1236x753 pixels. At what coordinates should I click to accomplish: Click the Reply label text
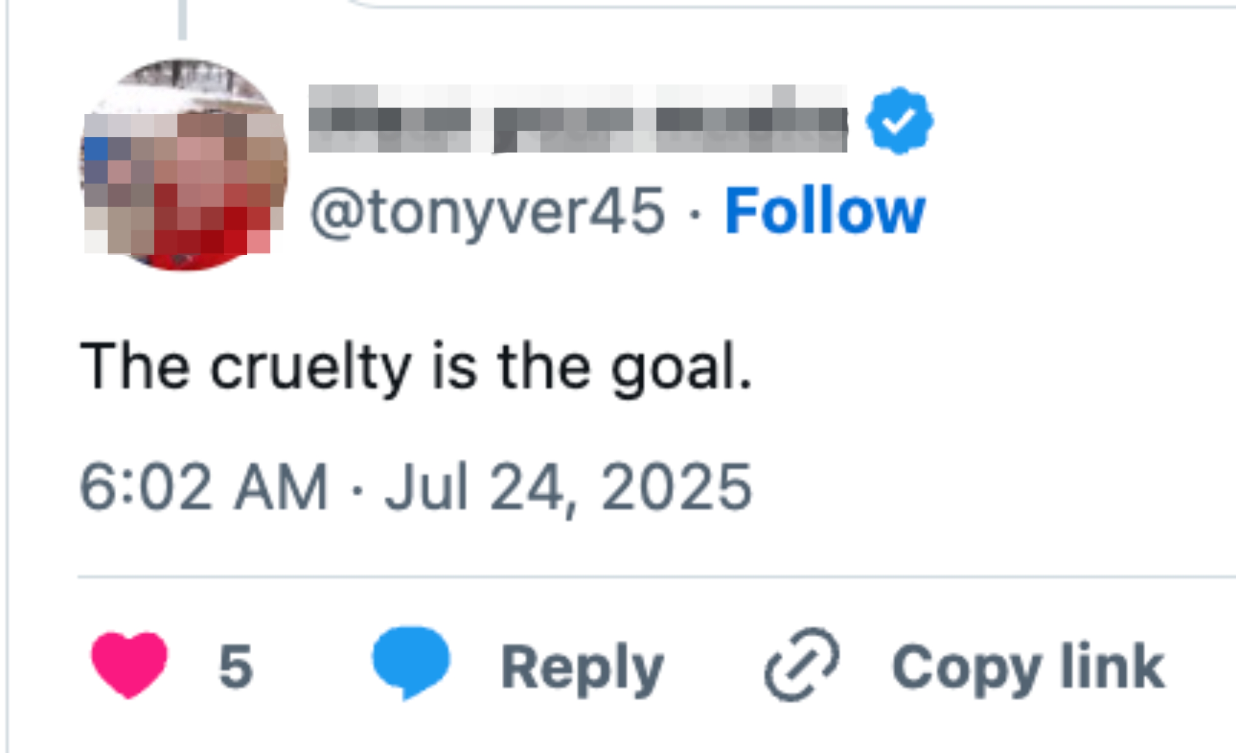point(583,668)
